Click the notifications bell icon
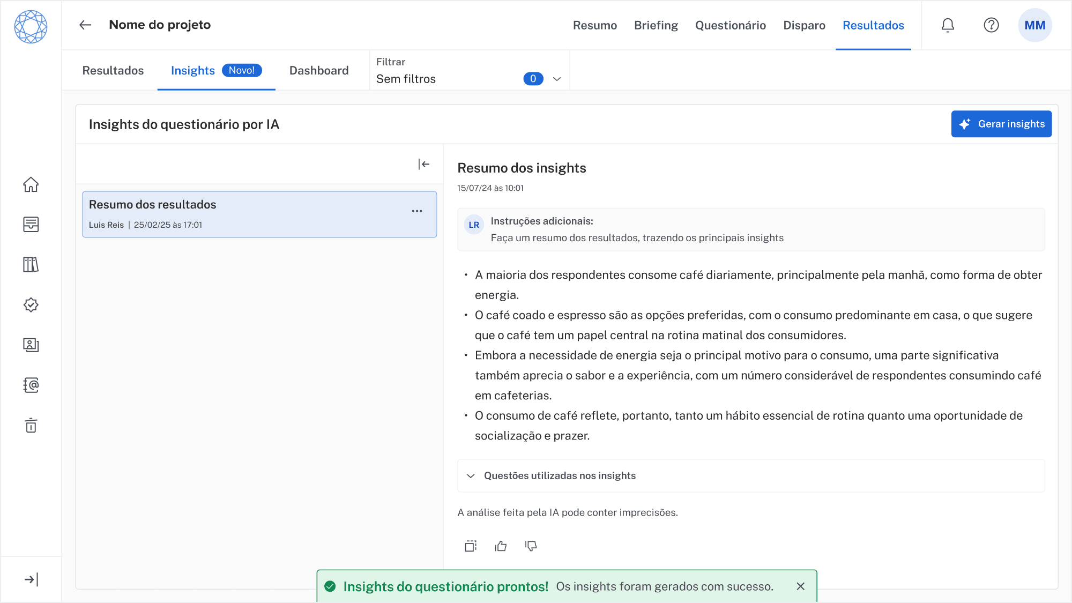Viewport: 1072px width, 603px height. pos(948,25)
